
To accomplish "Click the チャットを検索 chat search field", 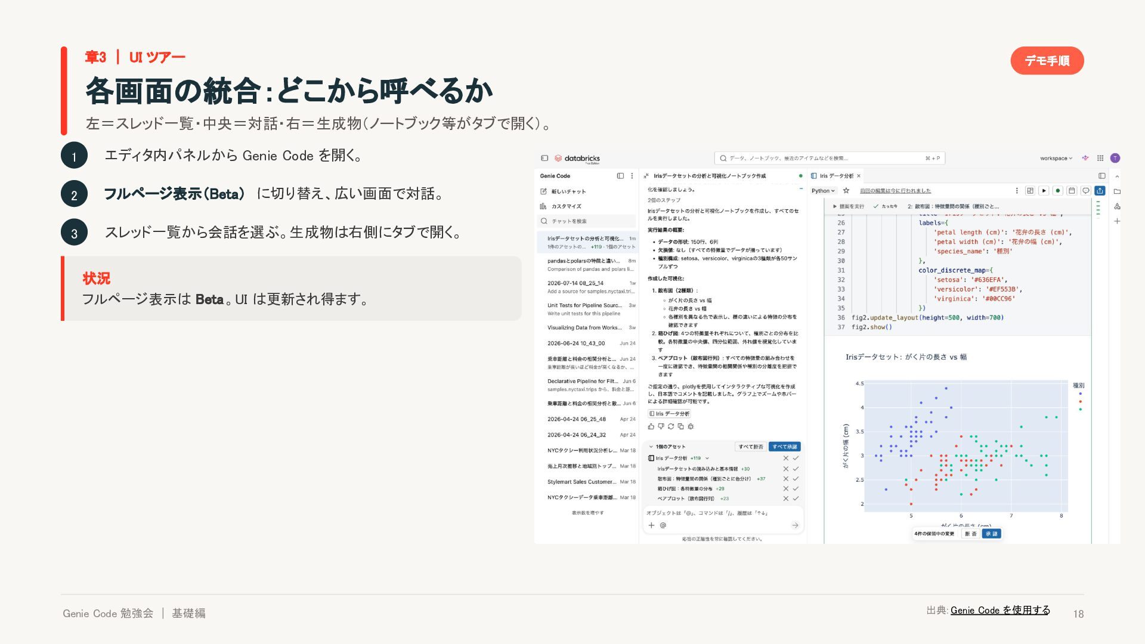I will (x=587, y=221).
